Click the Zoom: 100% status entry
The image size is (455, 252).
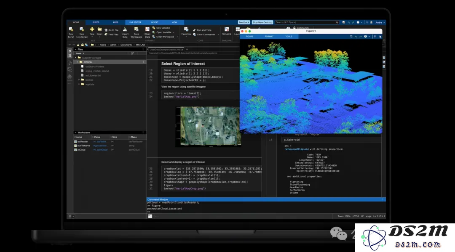(x=344, y=216)
